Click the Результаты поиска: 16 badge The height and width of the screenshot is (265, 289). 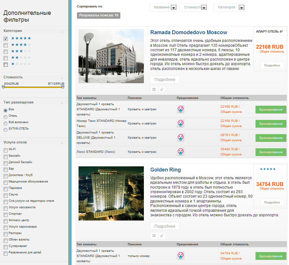pyautogui.click(x=98, y=15)
